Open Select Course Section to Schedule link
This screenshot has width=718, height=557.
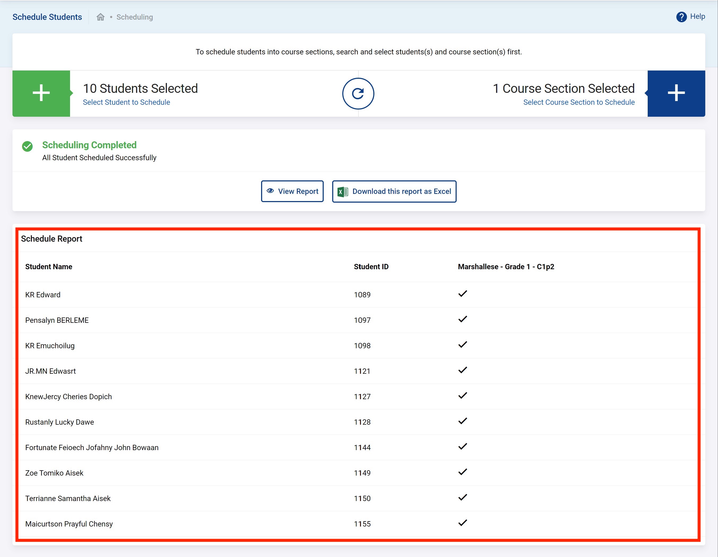[579, 102]
